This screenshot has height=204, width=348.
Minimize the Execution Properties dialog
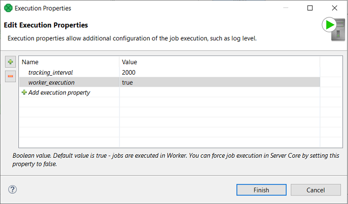tap(286, 8)
